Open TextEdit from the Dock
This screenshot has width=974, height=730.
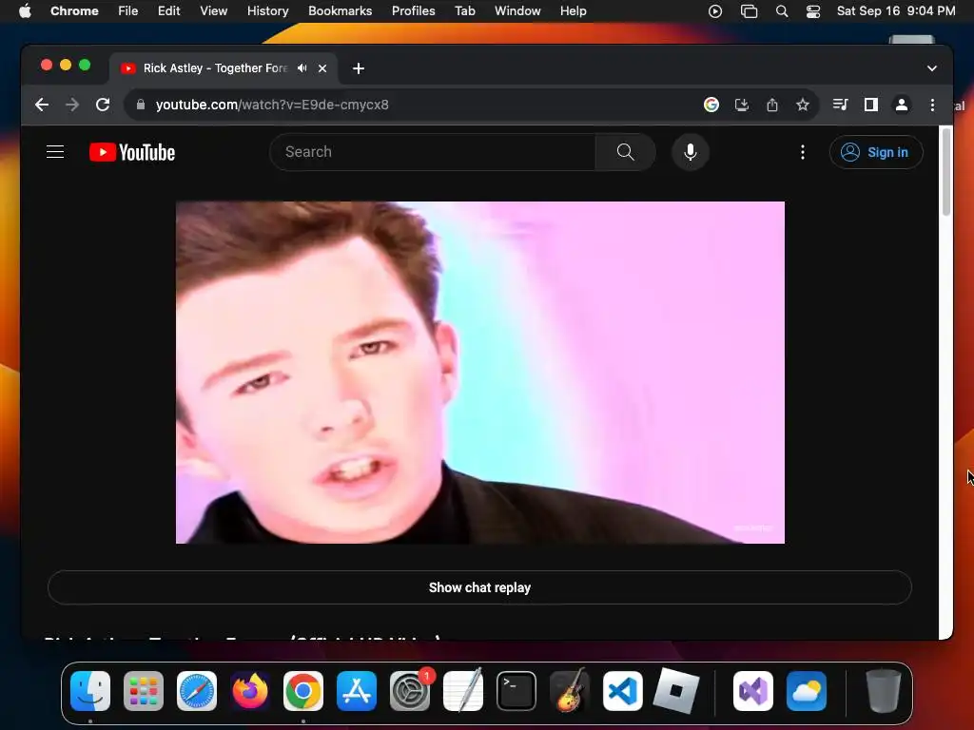463,691
